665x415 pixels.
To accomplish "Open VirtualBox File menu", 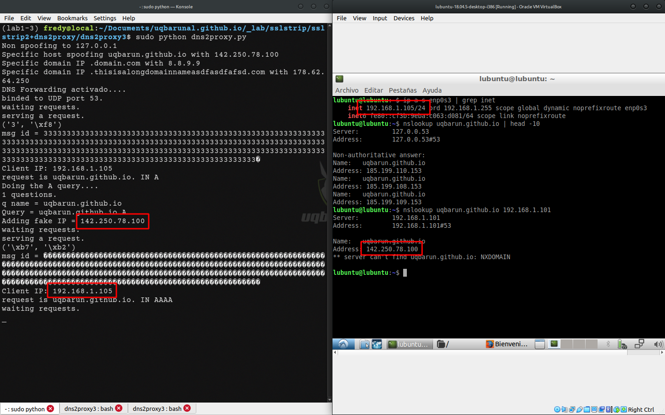I will (342, 18).
